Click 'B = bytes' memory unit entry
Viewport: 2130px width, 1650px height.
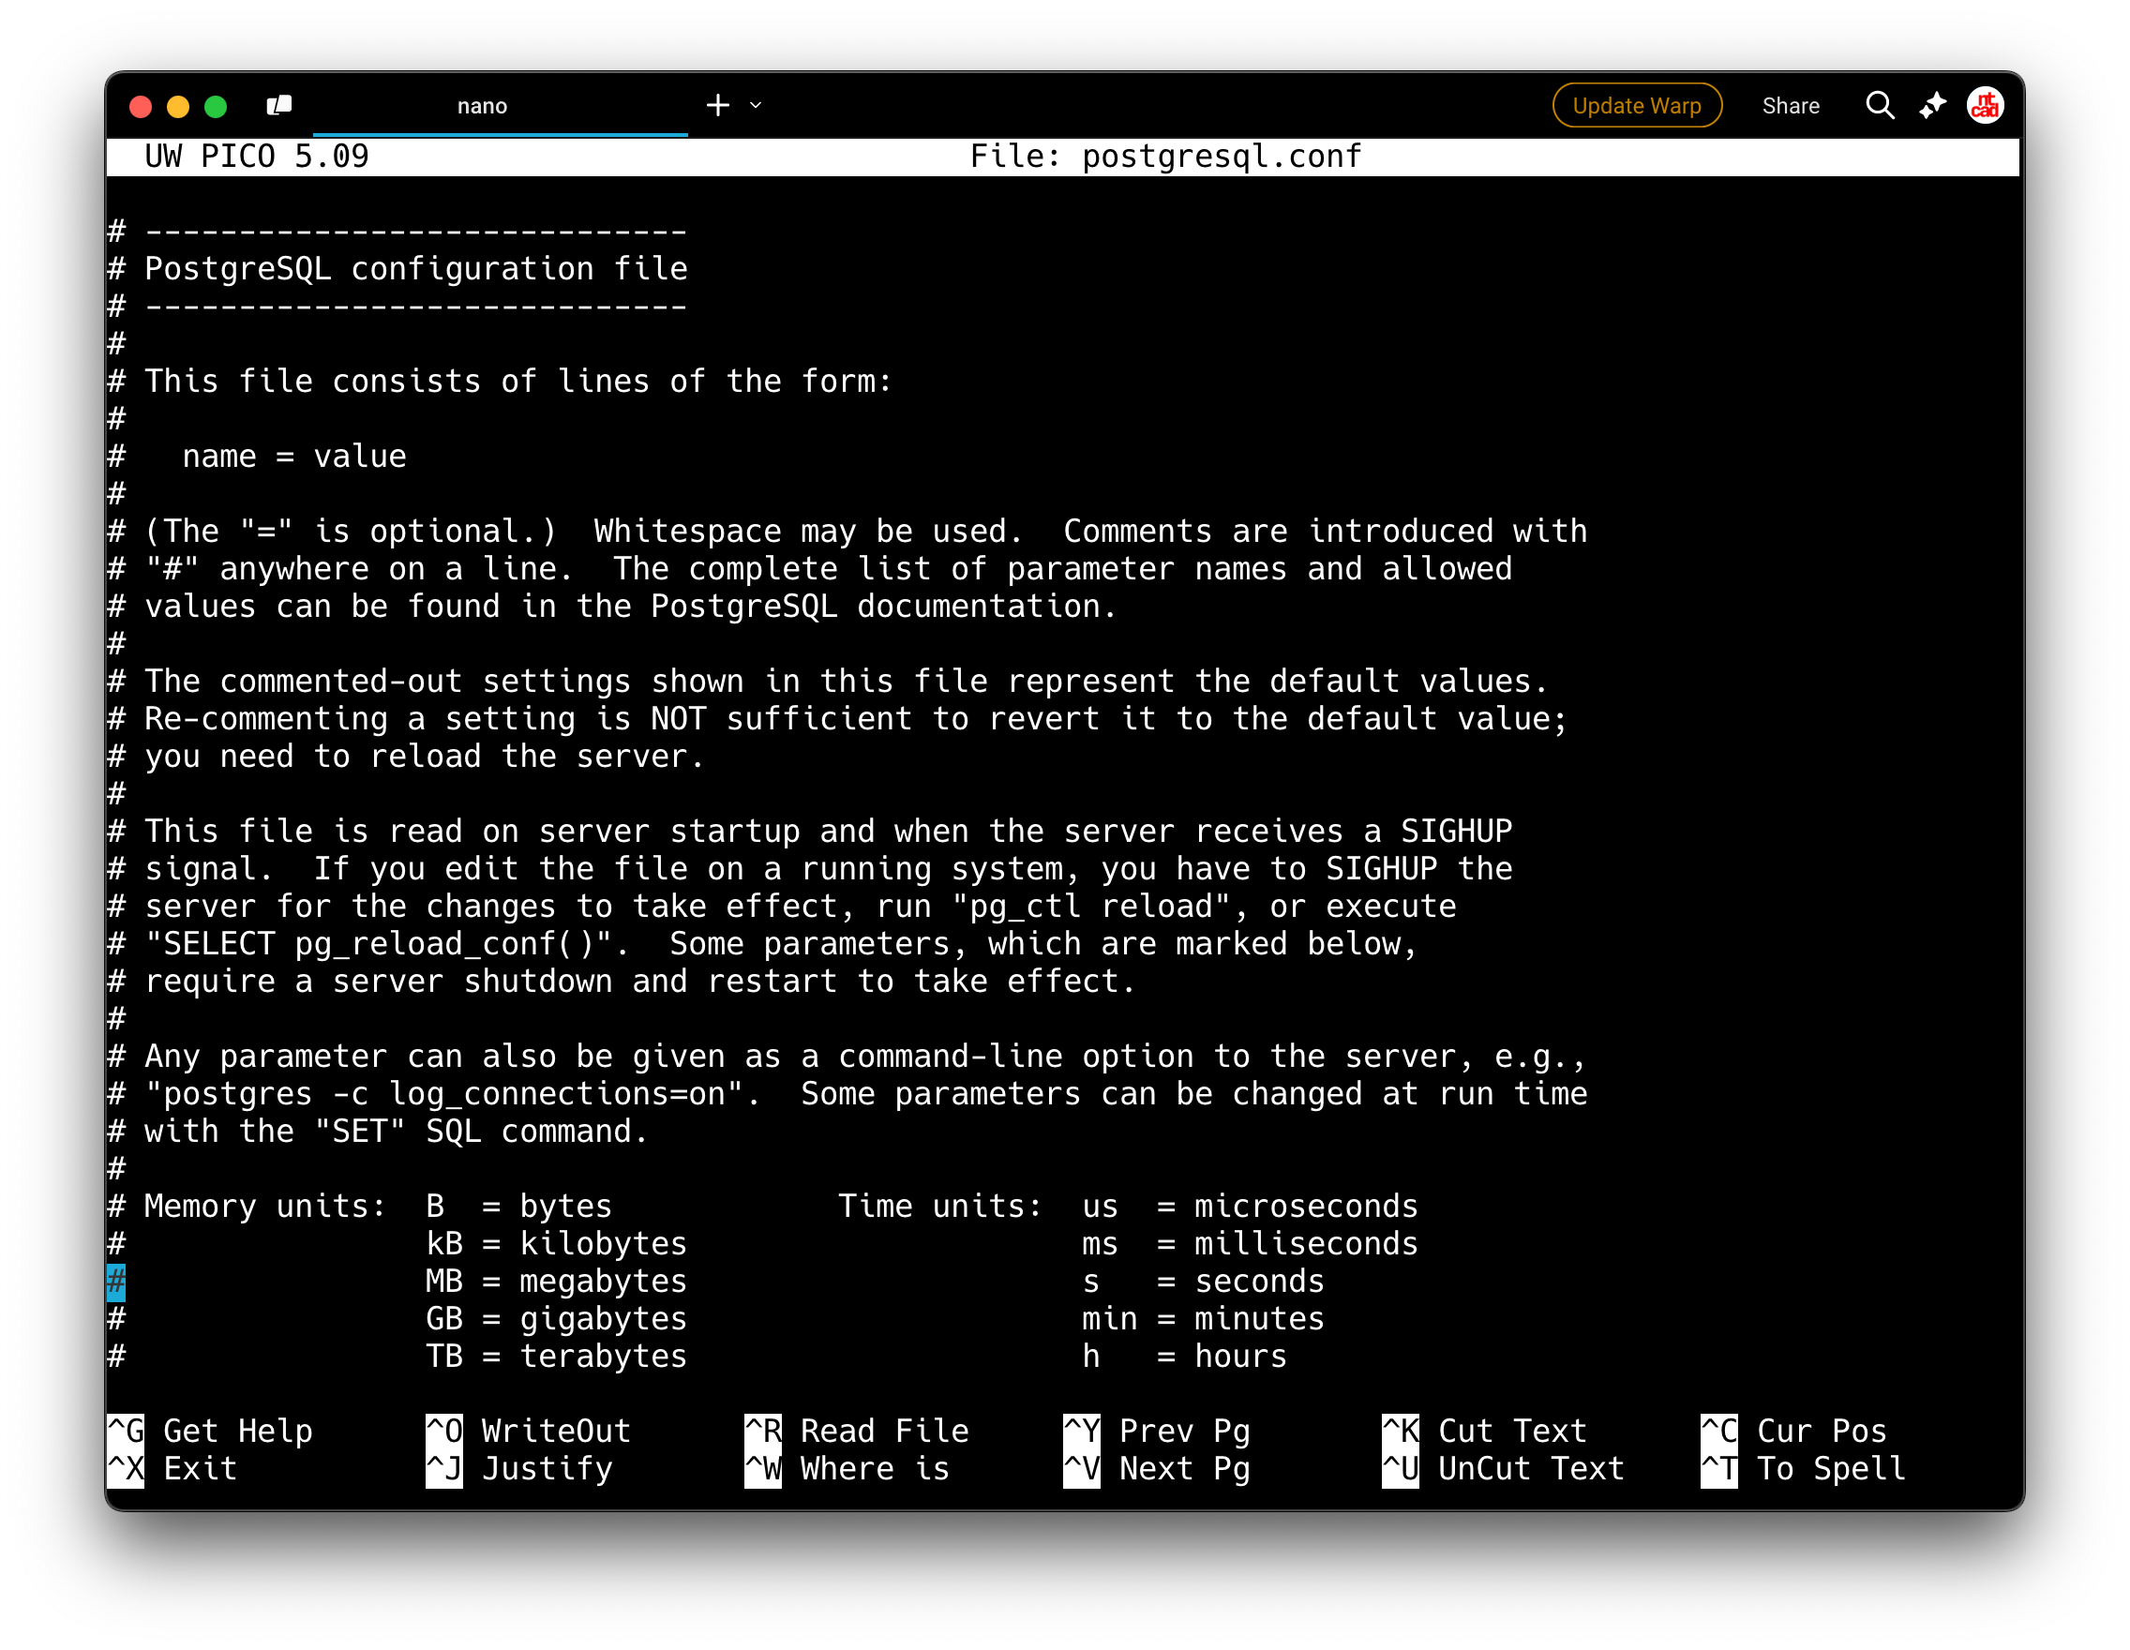pos(518,1207)
